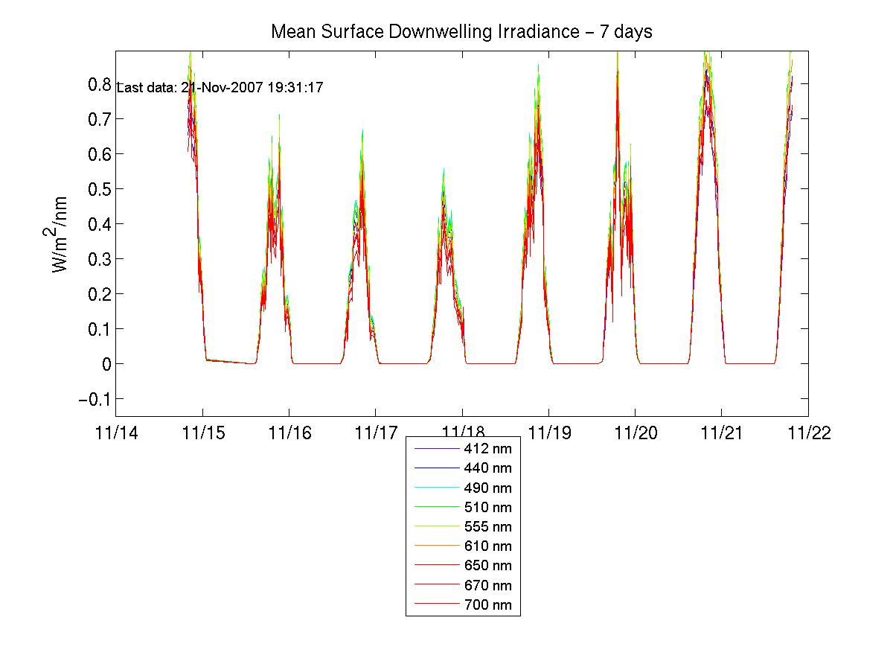Click the 11/19 x-axis tick label
893x670 pixels.
(x=548, y=433)
